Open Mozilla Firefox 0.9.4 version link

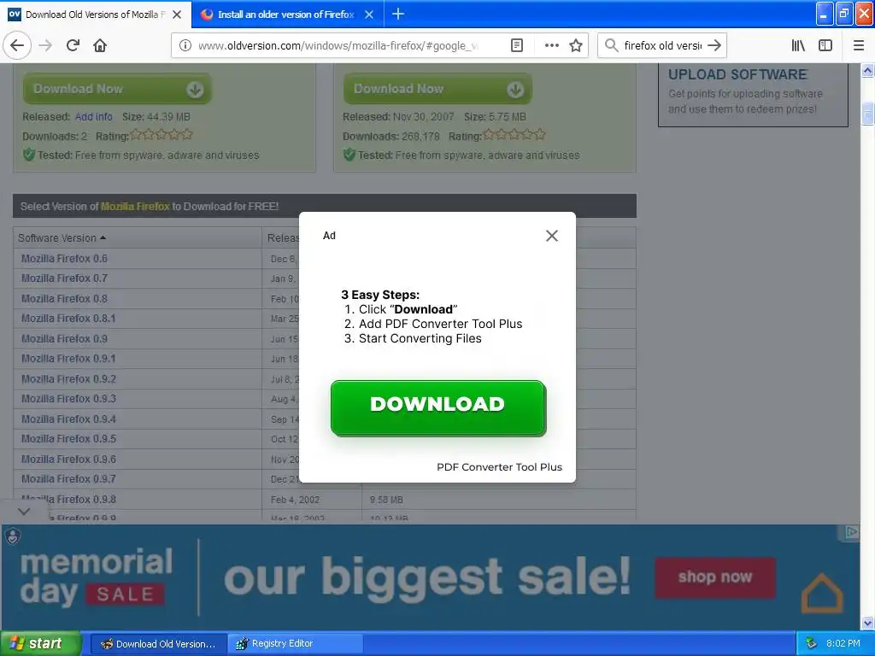(x=68, y=419)
